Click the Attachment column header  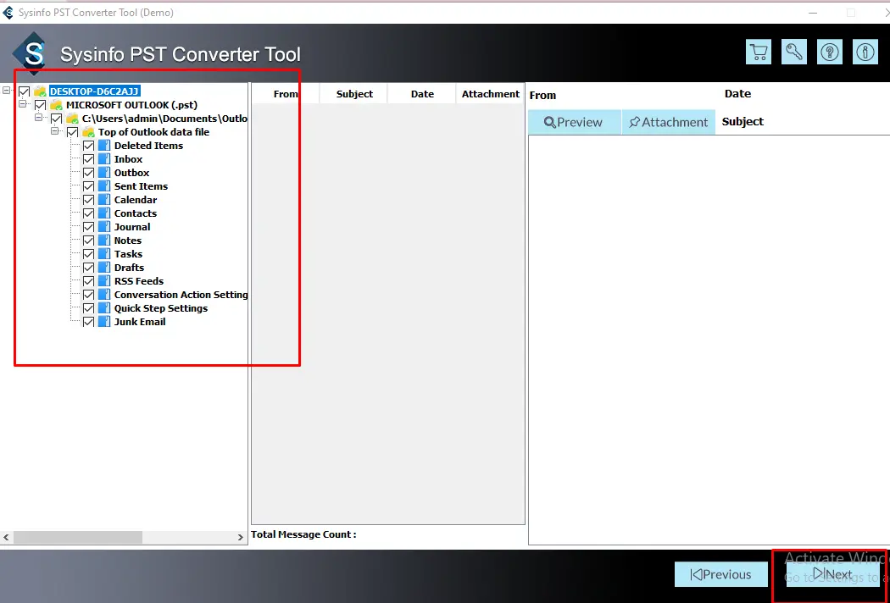coord(491,94)
